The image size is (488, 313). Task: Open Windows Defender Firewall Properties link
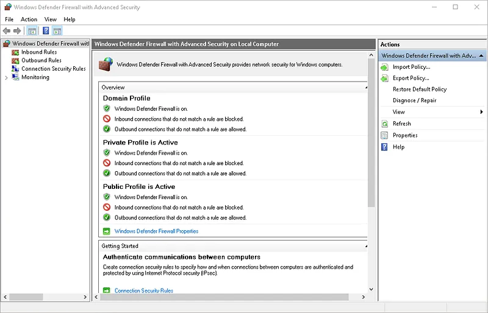pyautogui.click(x=156, y=231)
